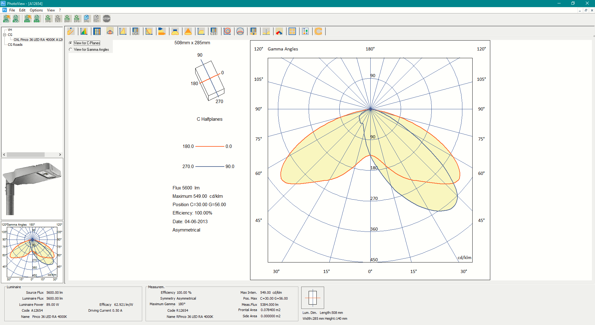This screenshot has height=325, width=595.
Task: Open the Options menu
Action: point(36,10)
